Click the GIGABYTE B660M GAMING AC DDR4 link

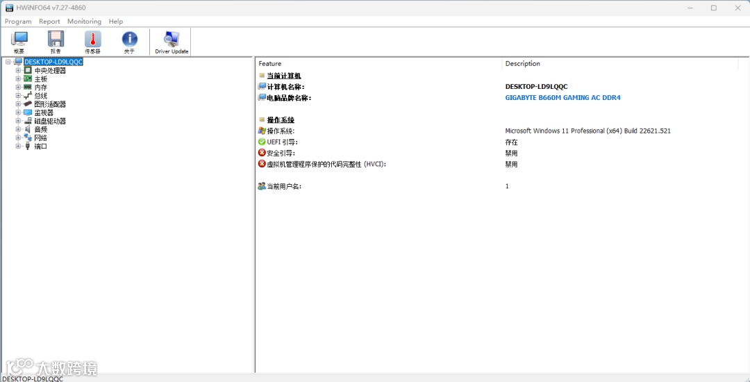pyautogui.click(x=563, y=97)
